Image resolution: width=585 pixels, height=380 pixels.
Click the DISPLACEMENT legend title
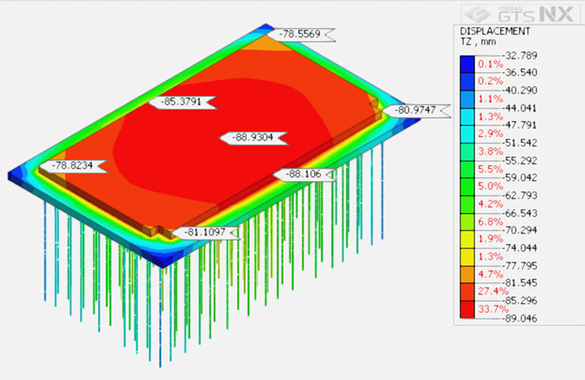[x=495, y=31]
